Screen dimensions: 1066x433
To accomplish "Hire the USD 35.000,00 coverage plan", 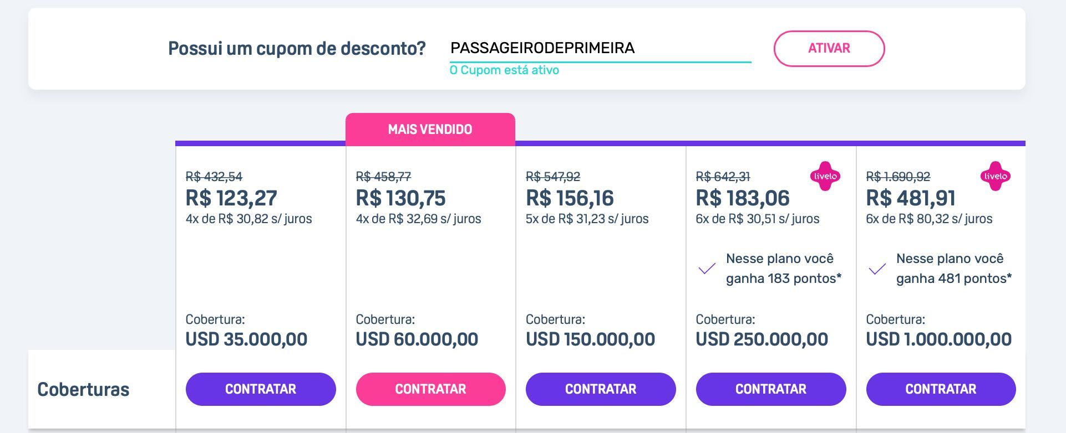I will (x=261, y=389).
